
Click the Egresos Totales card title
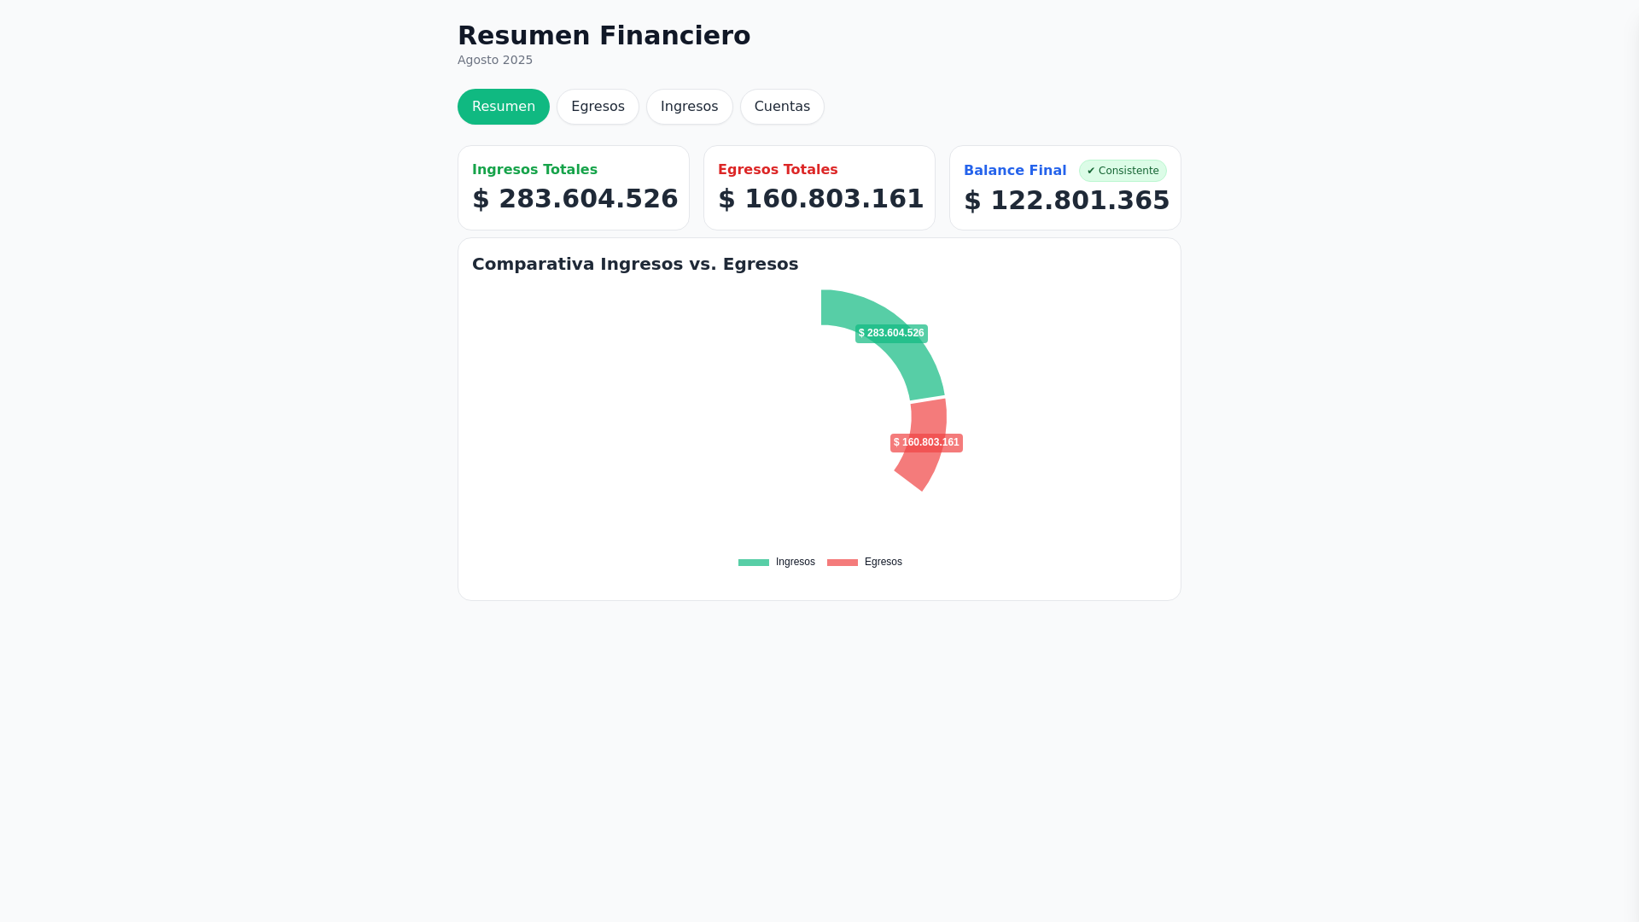[778, 170]
